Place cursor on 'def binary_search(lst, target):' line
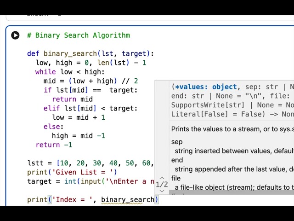This screenshot has height=221, width=294. (x=90, y=53)
